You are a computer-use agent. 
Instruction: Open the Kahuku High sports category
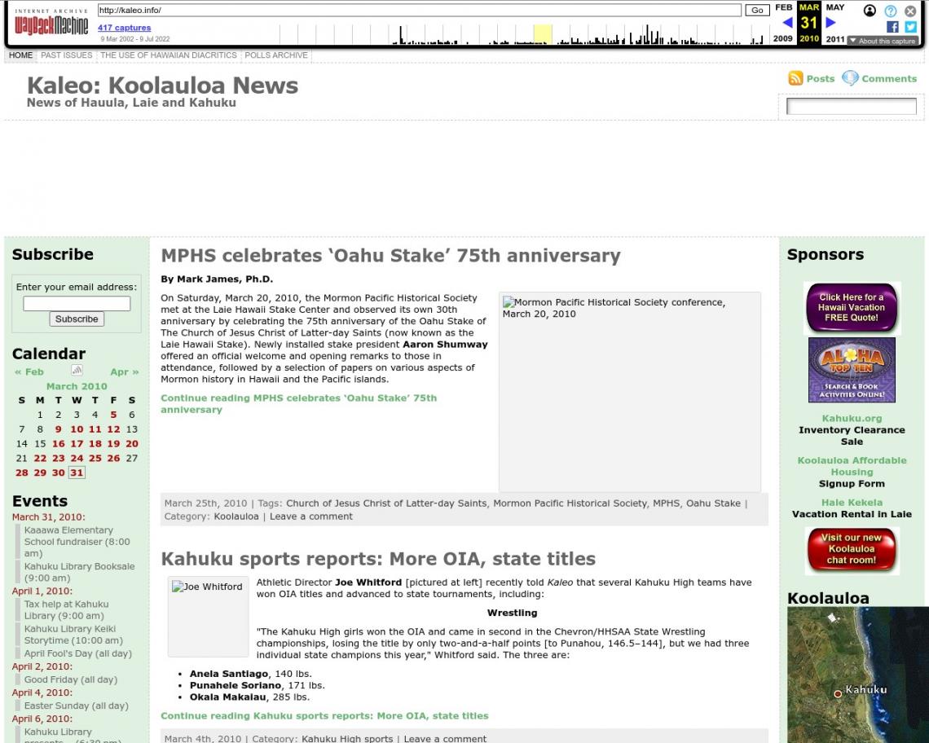pyautogui.click(x=347, y=738)
